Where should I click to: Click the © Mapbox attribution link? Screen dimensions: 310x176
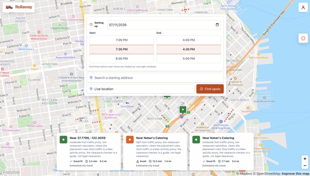[x=244, y=174]
